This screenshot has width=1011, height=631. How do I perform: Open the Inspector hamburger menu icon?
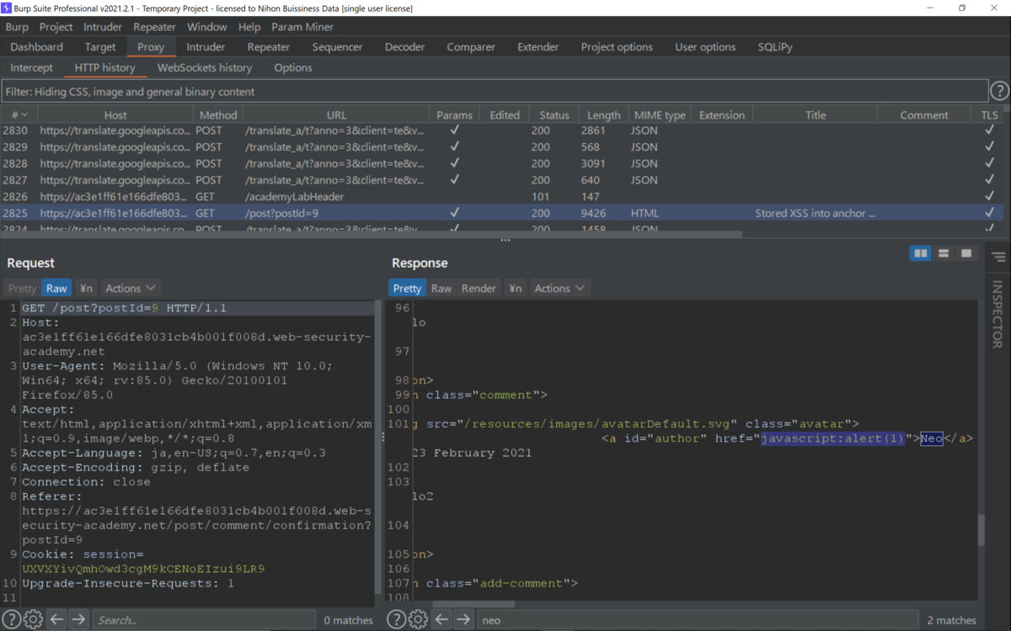(x=998, y=257)
